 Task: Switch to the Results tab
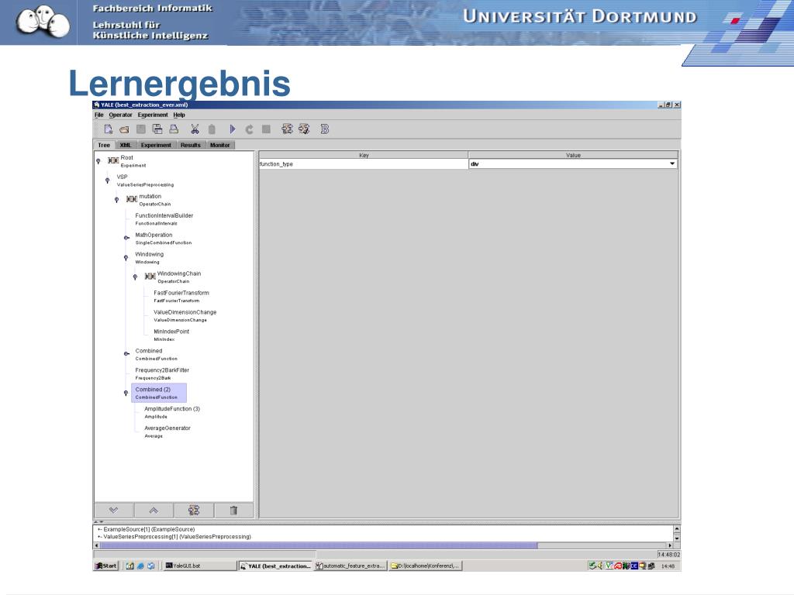[191, 145]
